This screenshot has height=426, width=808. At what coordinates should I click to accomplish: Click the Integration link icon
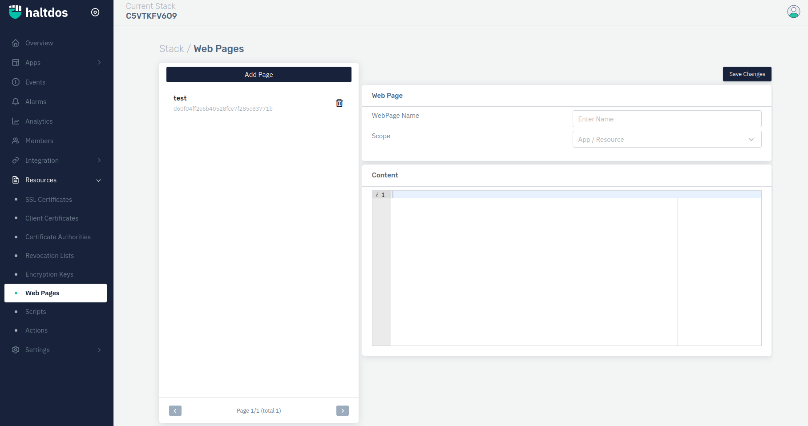(x=16, y=160)
